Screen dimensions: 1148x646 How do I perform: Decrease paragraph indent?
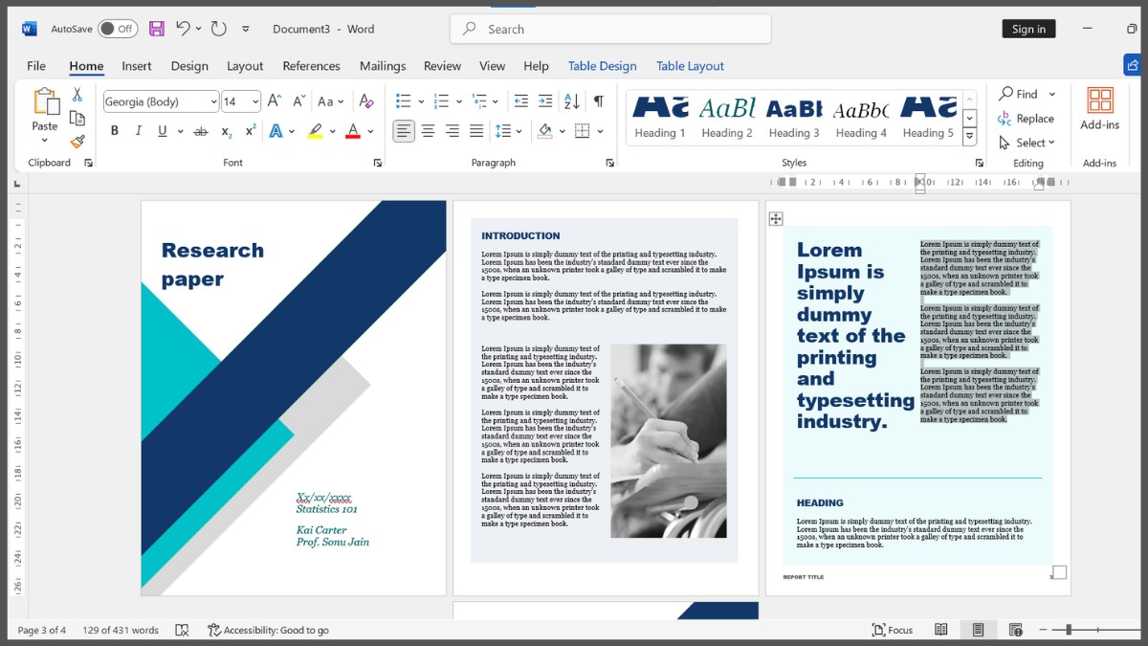521,101
